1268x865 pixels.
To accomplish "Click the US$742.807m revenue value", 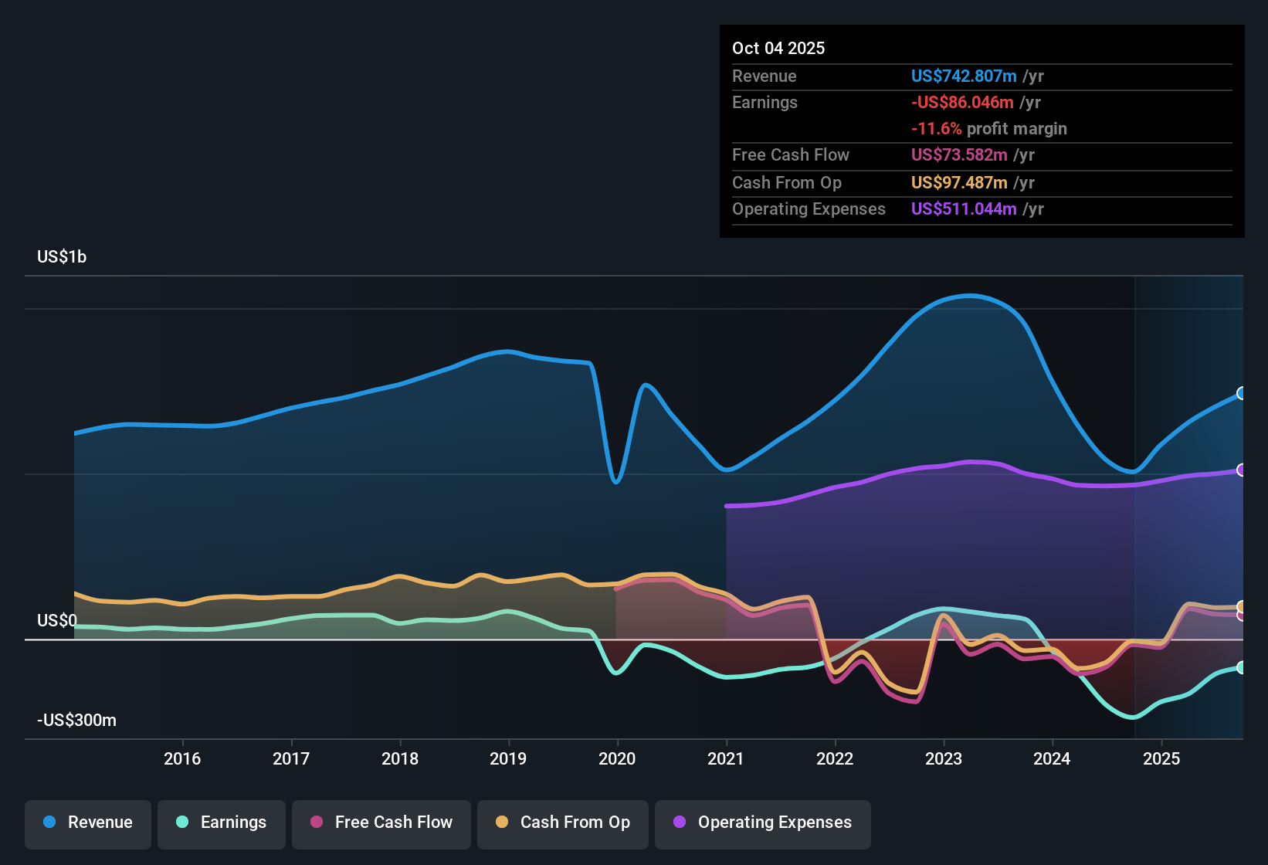I will pos(963,76).
